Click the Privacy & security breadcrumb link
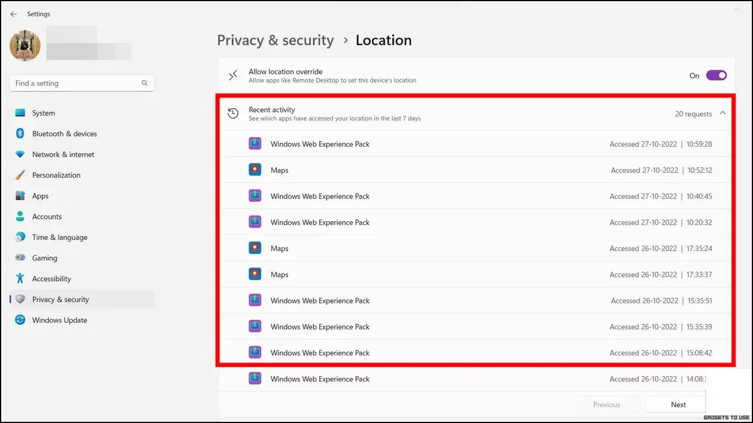This screenshot has height=423, width=753. click(275, 40)
